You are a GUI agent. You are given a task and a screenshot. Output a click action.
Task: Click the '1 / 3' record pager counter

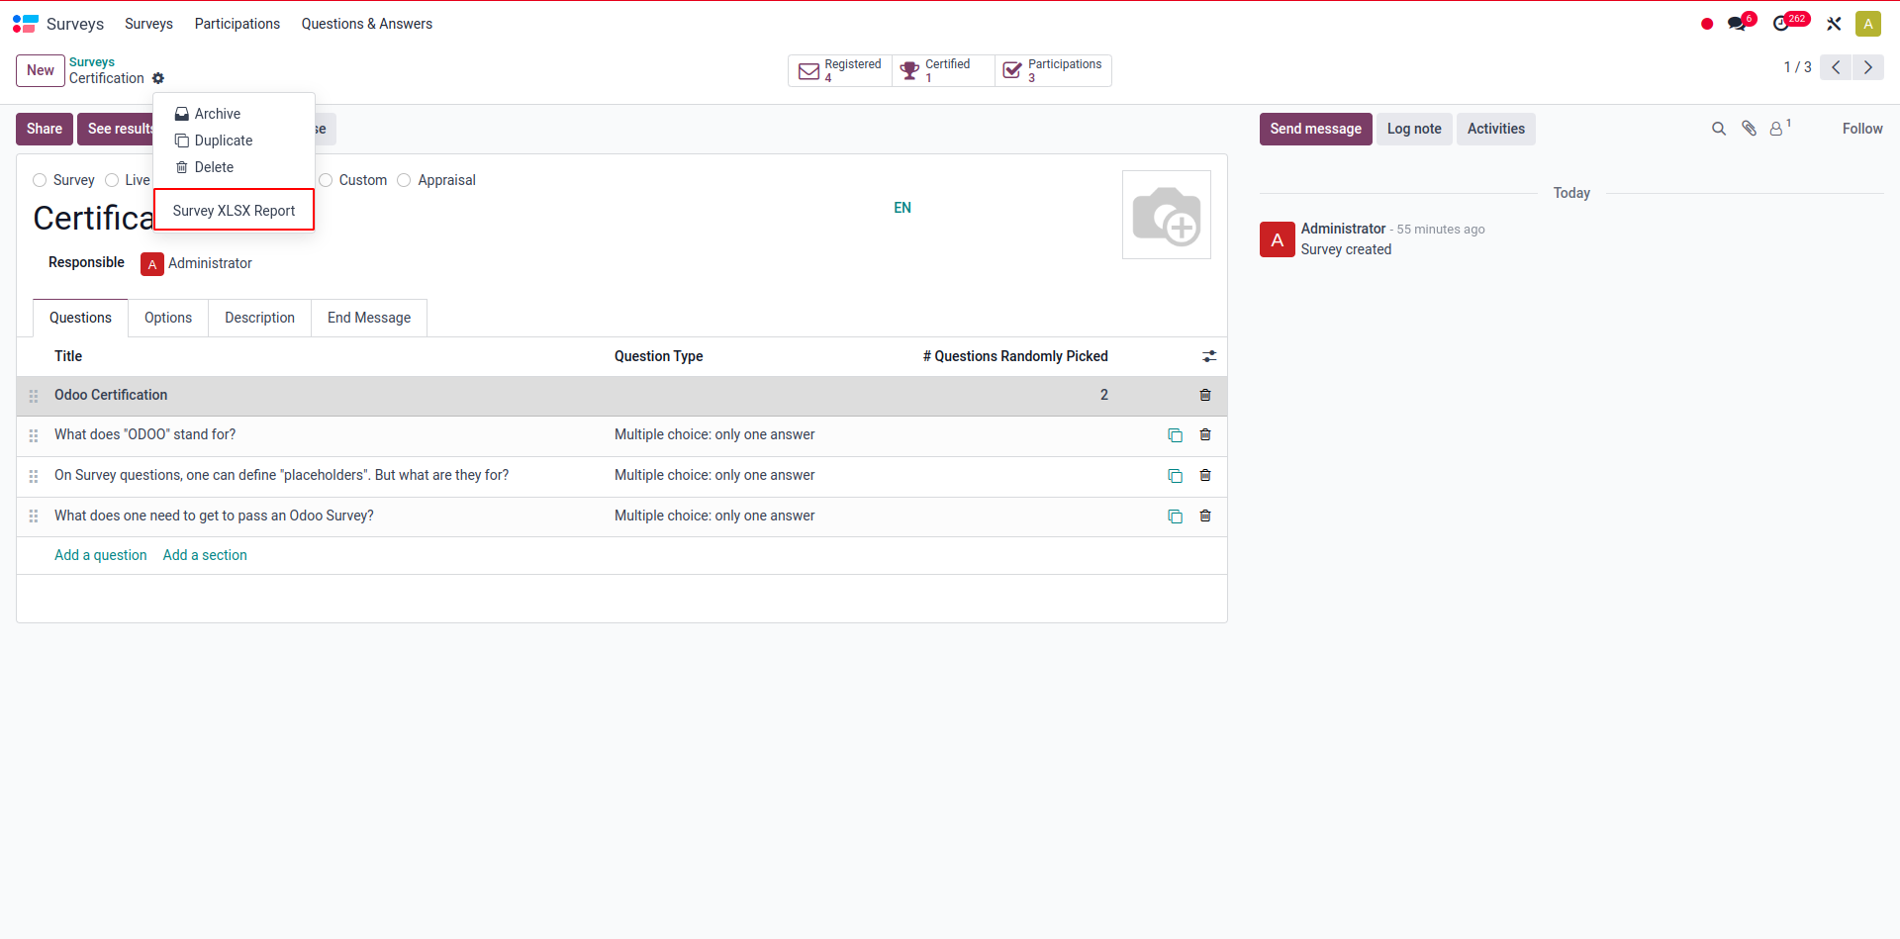click(1797, 67)
